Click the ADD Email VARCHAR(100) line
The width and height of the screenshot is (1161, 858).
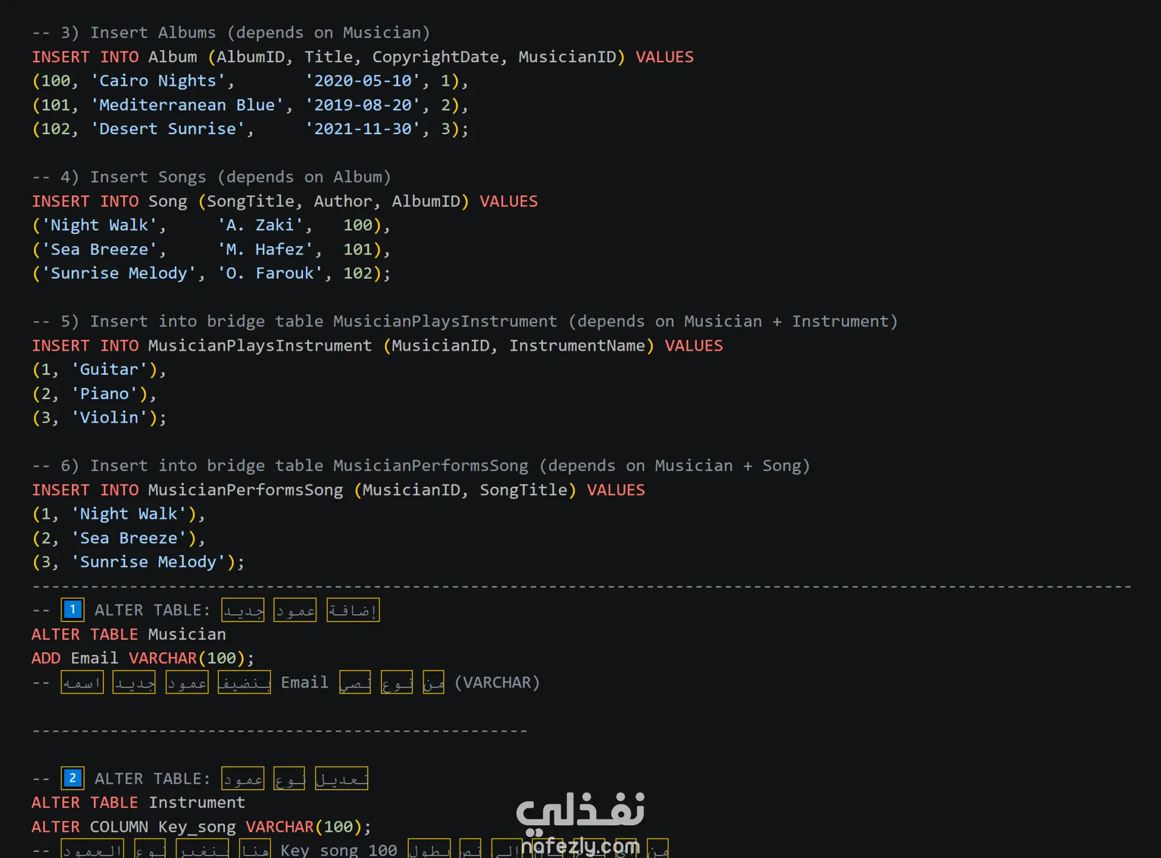point(143,658)
